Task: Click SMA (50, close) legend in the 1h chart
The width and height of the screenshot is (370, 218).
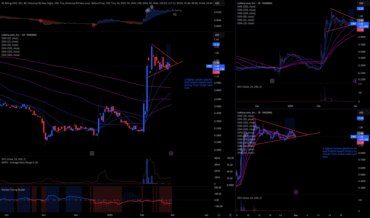Action: pyautogui.click(x=246, y=17)
